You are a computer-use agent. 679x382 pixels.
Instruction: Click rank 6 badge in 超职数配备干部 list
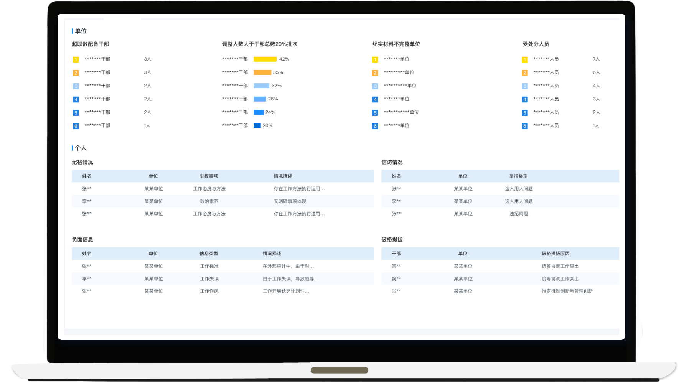pyautogui.click(x=76, y=126)
